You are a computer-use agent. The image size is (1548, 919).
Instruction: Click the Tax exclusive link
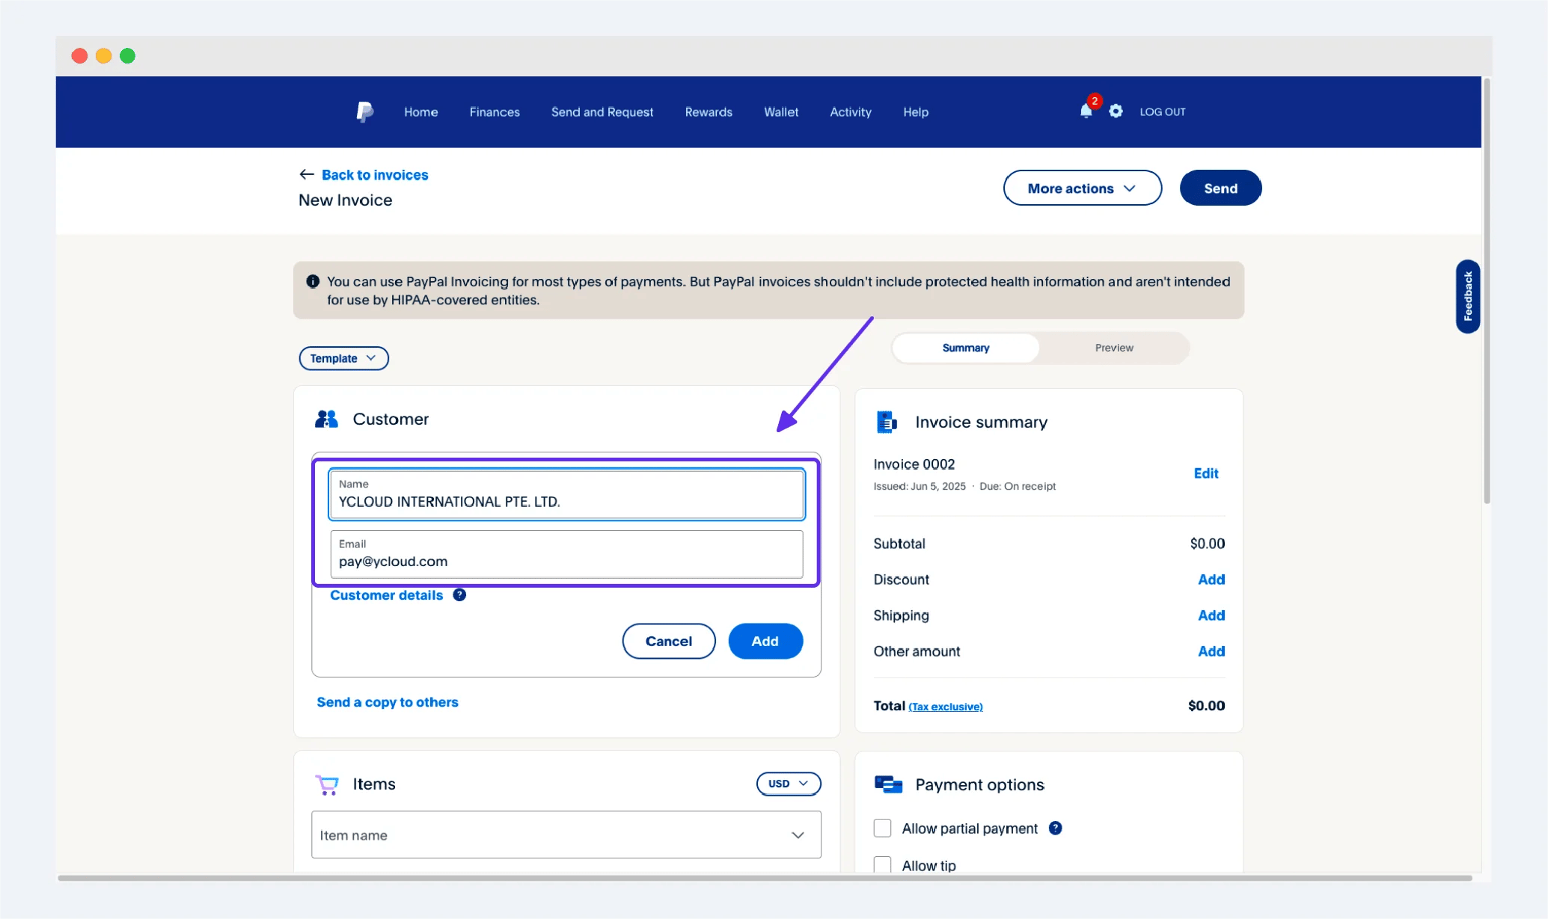[x=946, y=707]
